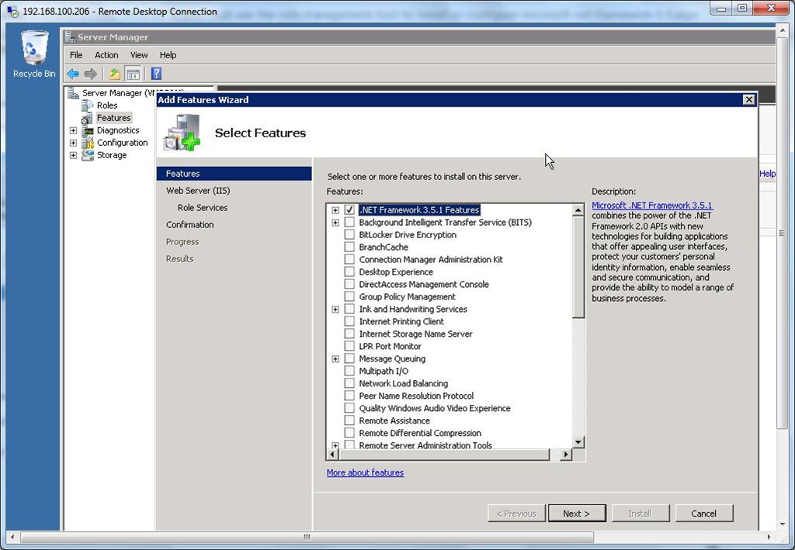Check the LPR Port Monitor checkbox

tap(349, 347)
